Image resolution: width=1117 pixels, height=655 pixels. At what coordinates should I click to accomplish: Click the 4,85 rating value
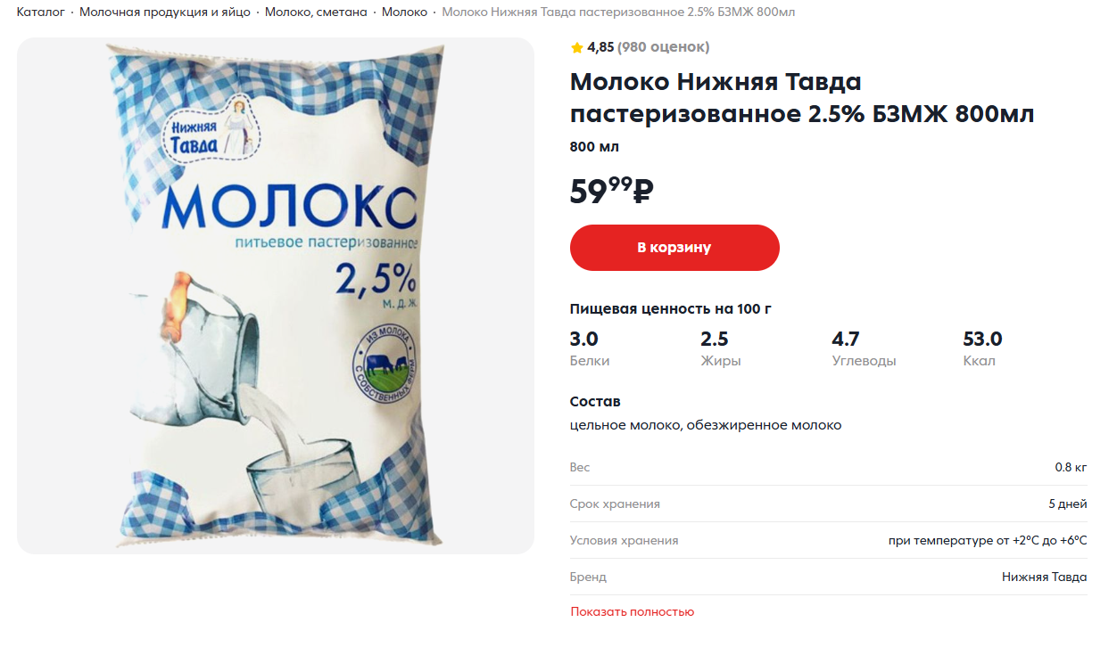(600, 47)
